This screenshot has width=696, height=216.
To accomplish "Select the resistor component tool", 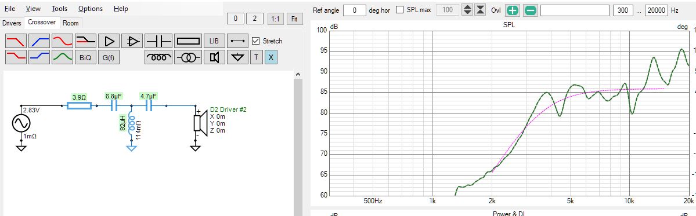I will 188,41.
